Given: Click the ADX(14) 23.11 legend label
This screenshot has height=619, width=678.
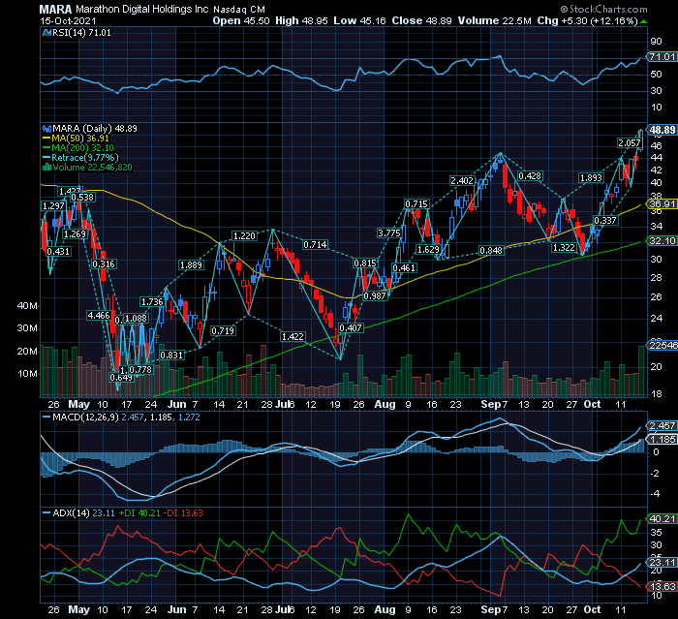Looking at the screenshot, I should point(83,513).
